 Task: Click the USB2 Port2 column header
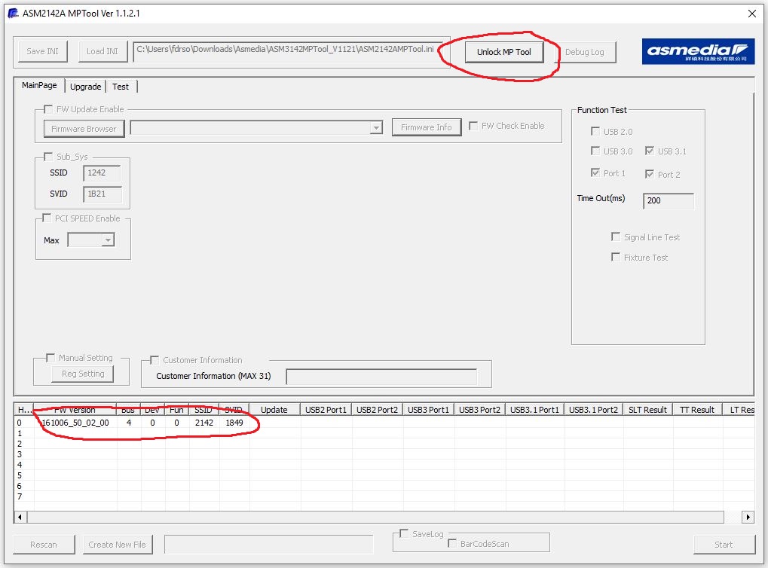(377, 410)
